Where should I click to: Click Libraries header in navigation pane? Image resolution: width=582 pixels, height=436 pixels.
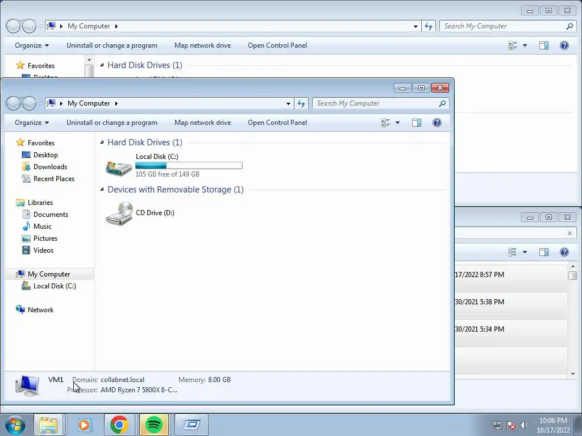pos(40,203)
